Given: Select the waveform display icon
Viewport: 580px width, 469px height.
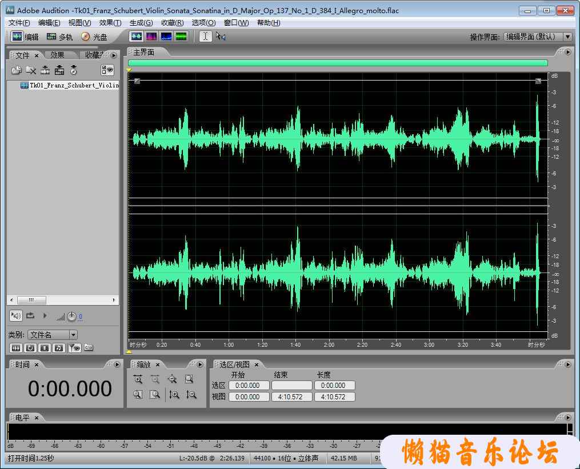Looking at the screenshot, I should tap(137, 36).
